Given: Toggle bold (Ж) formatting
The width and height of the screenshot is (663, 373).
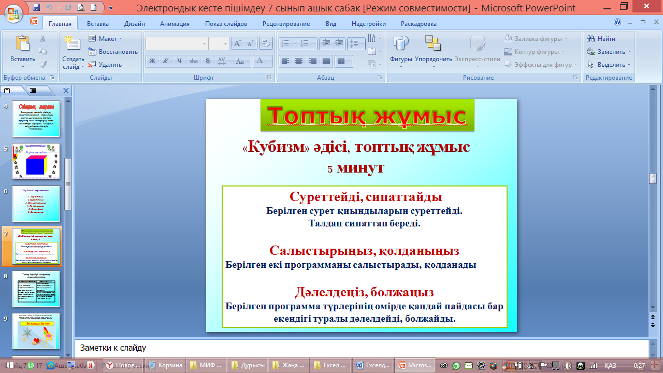Looking at the screenshot, I should click(152, 61).
